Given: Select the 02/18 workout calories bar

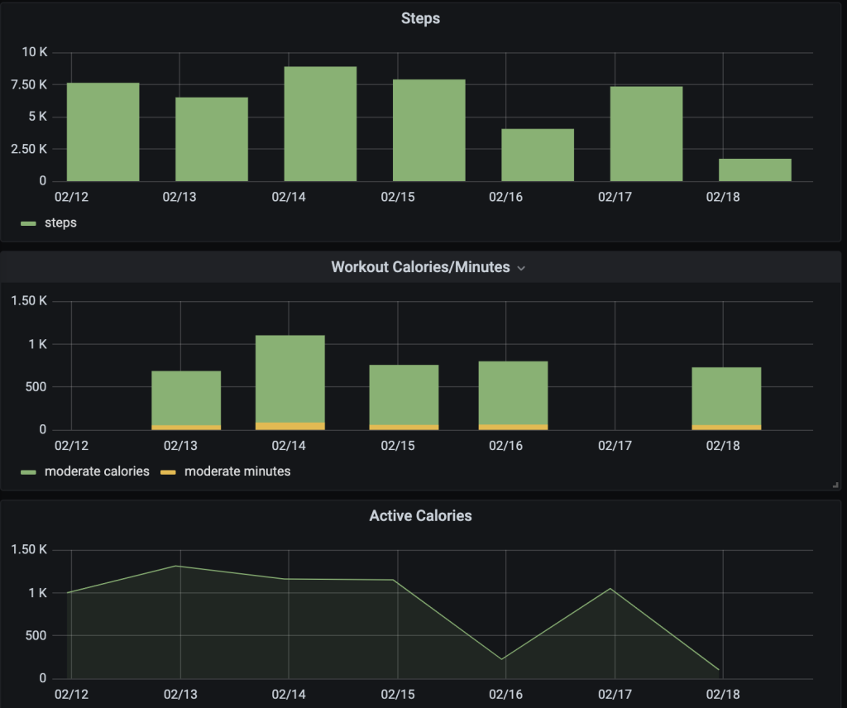Looking at the screenshot, I should (x=726, y=396).
